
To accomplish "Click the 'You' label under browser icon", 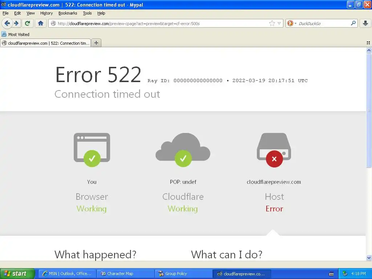I will point(92,182).
